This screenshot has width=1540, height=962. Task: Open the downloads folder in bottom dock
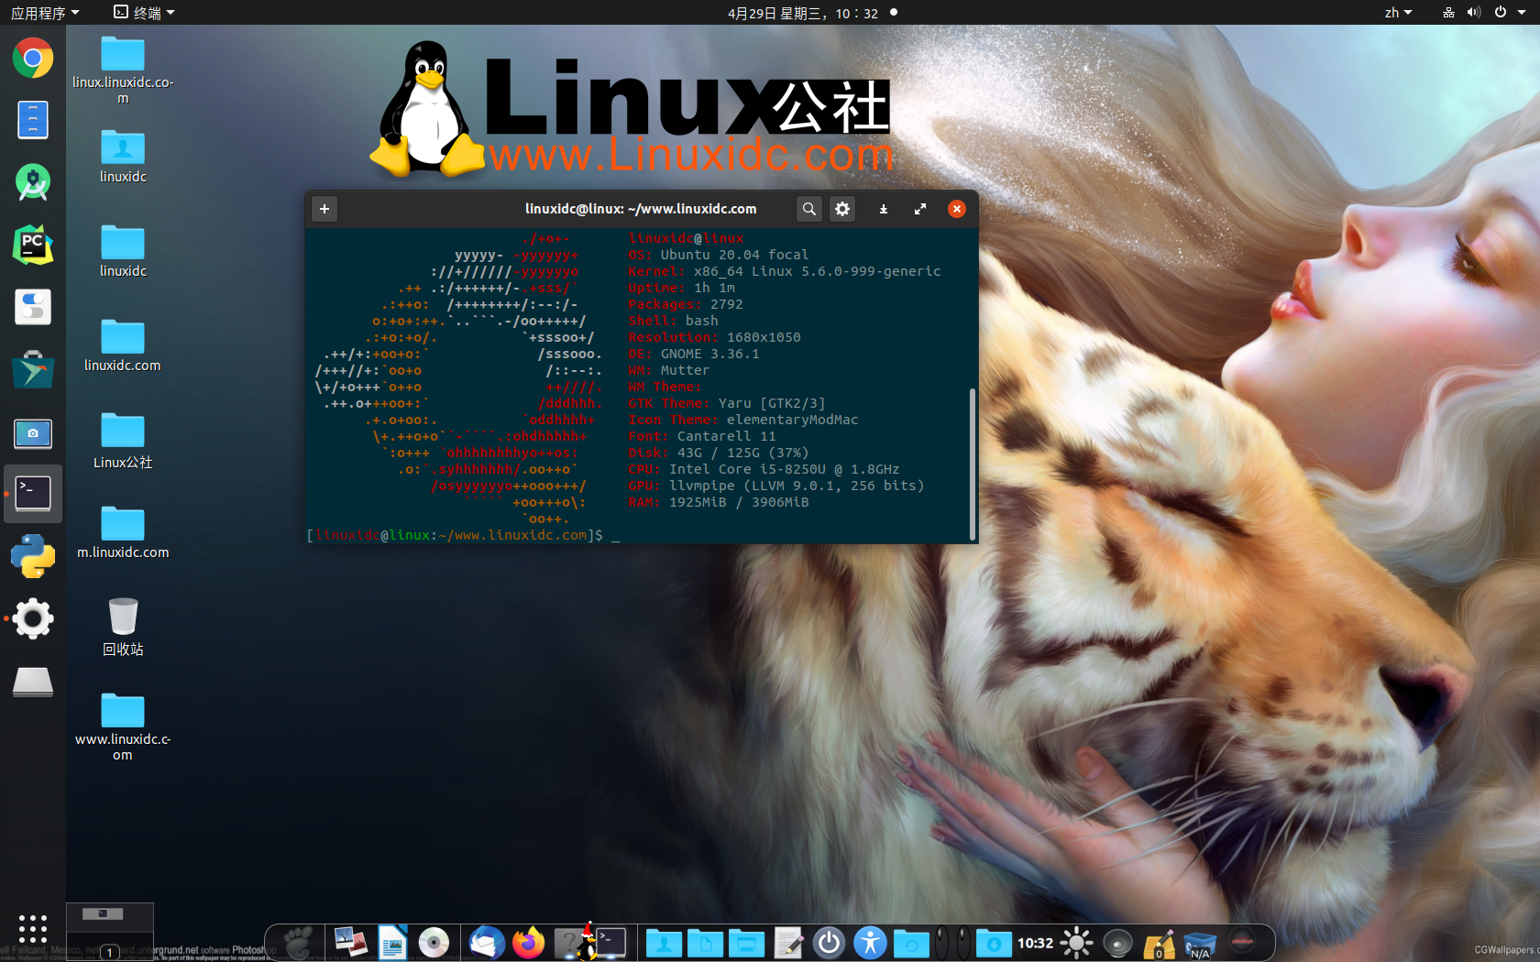click(994, 943)
